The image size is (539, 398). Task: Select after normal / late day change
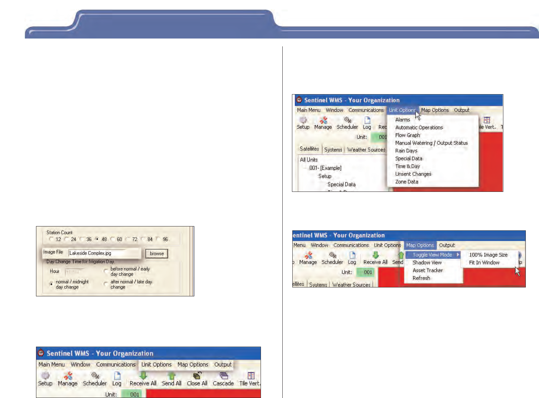coord(106,284)
